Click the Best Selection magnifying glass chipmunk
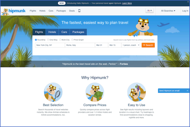Screen dimensions: 190x127 pyautogui.click(x=53, y=92)
